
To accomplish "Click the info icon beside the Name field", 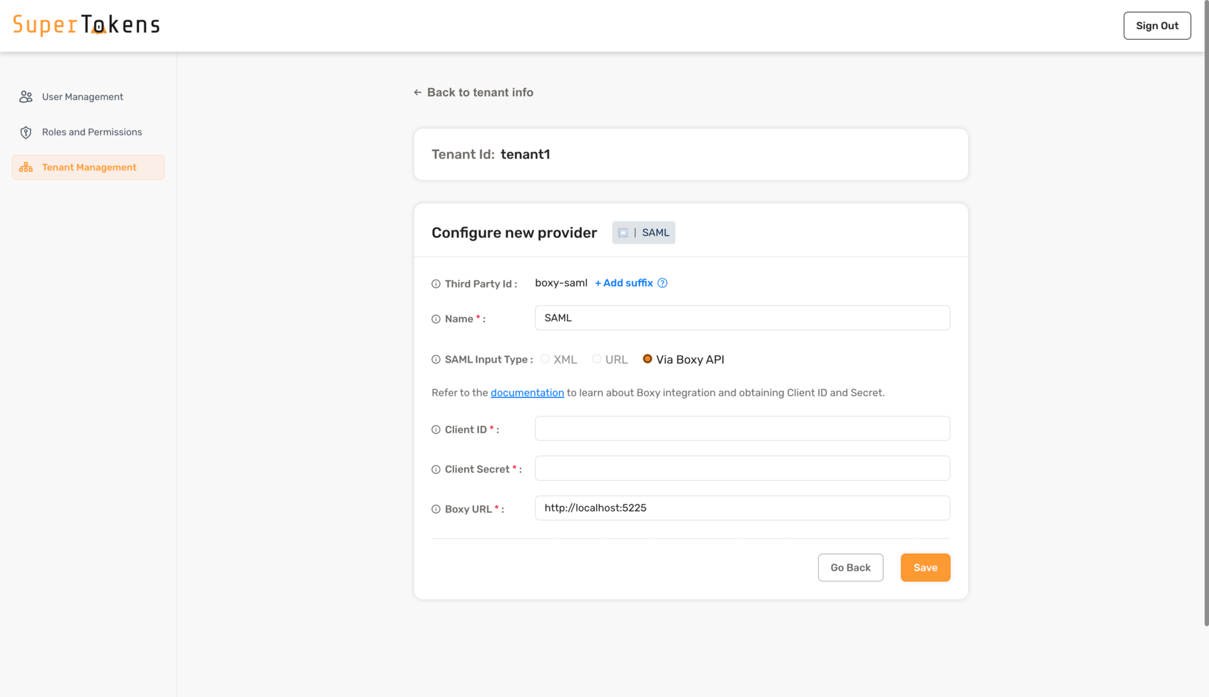I will pyautogui.click(x=435, y=319).
